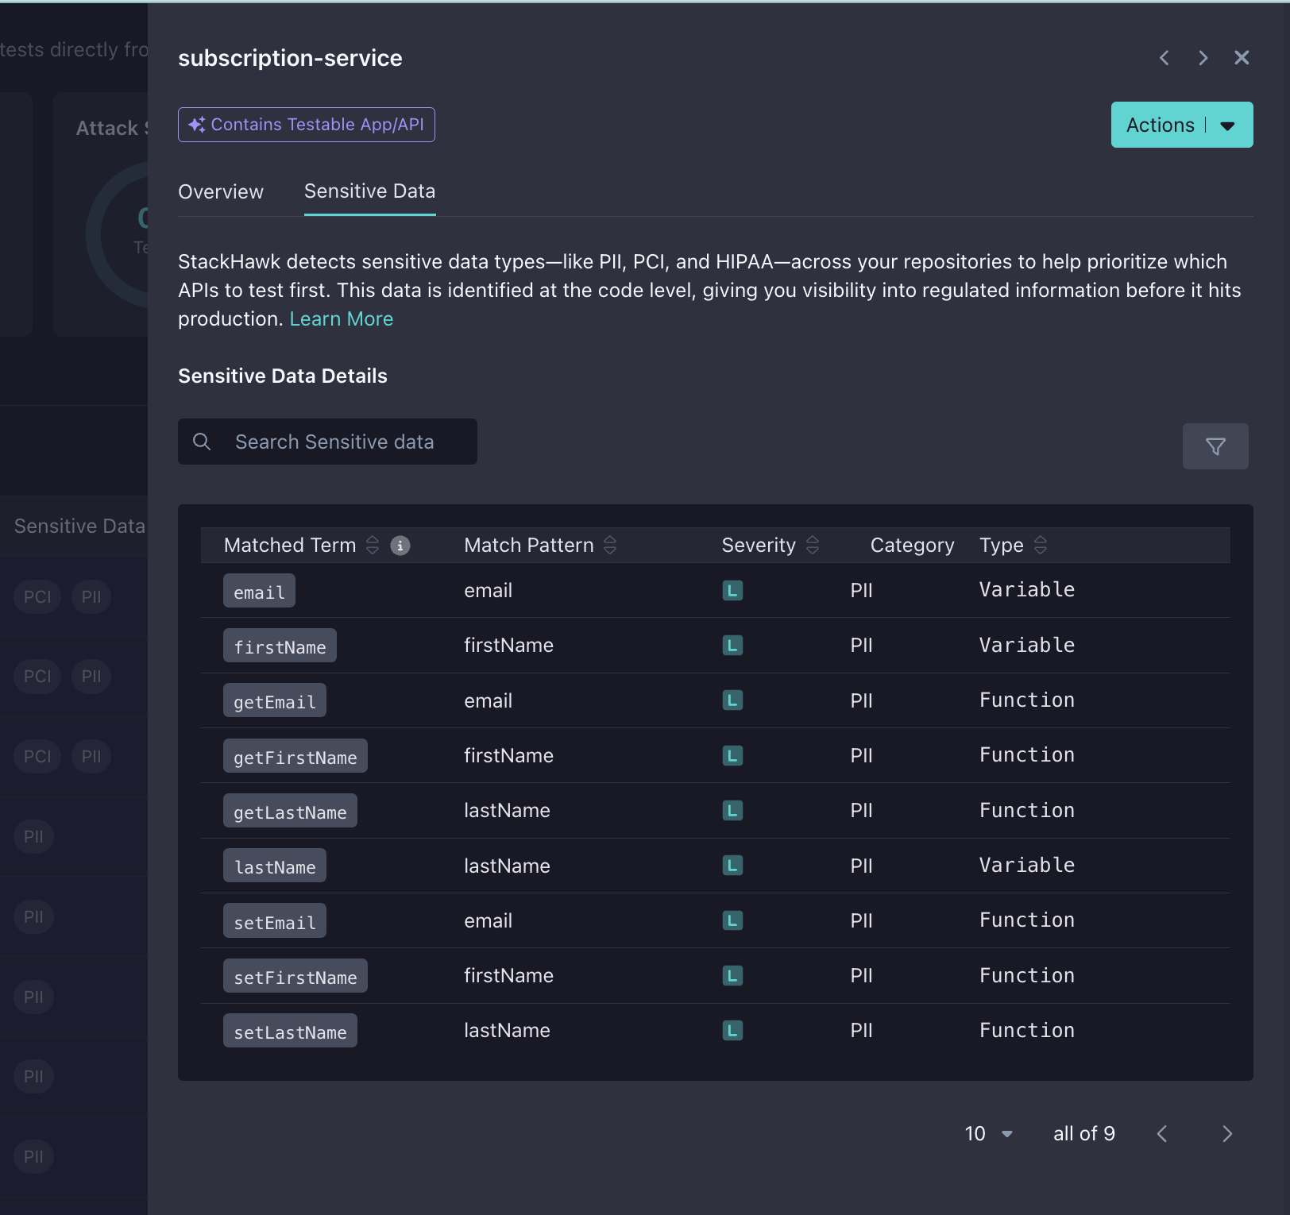Image resolution: width=1290 pixels, height=1215 pixels.
Task: Open the filter funnel button
Action: coord(1215,446)
